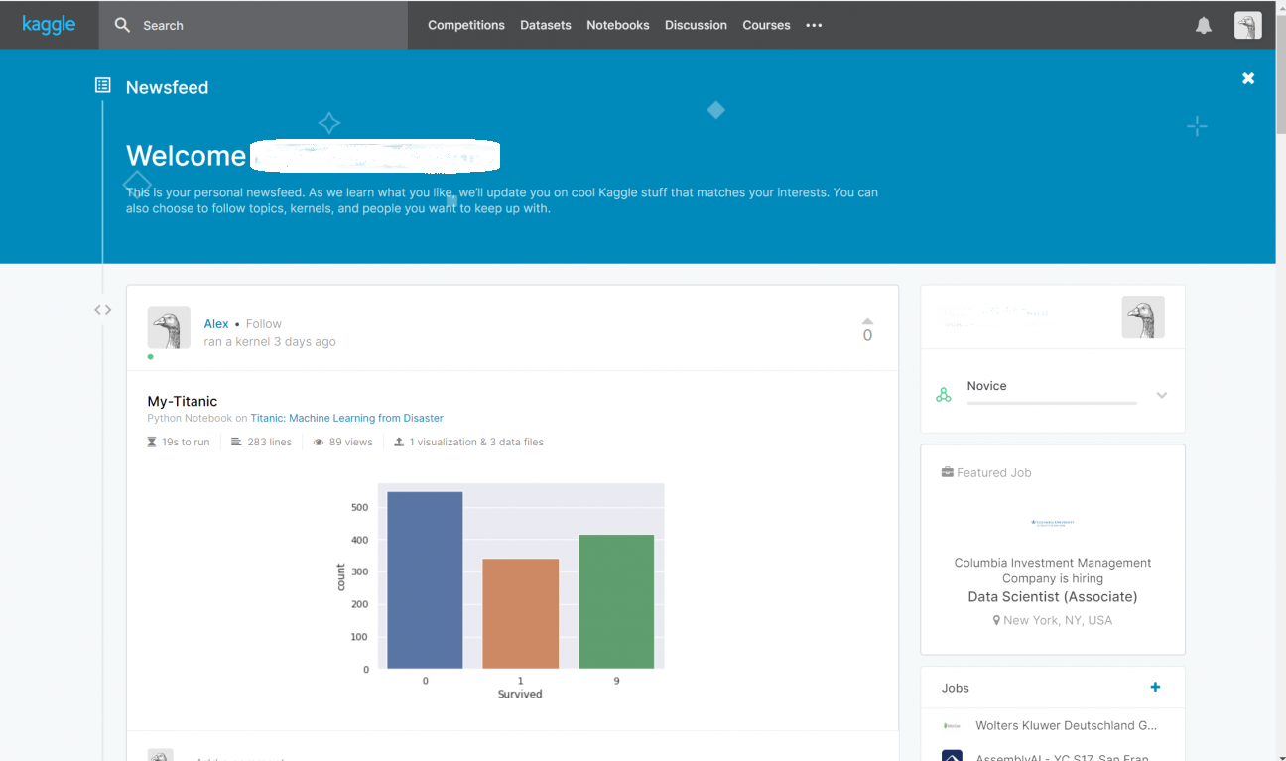The height and width of the screenshot is (761, 1286).
Task: Click the Novice progress bar
Action: [1052, 403]
